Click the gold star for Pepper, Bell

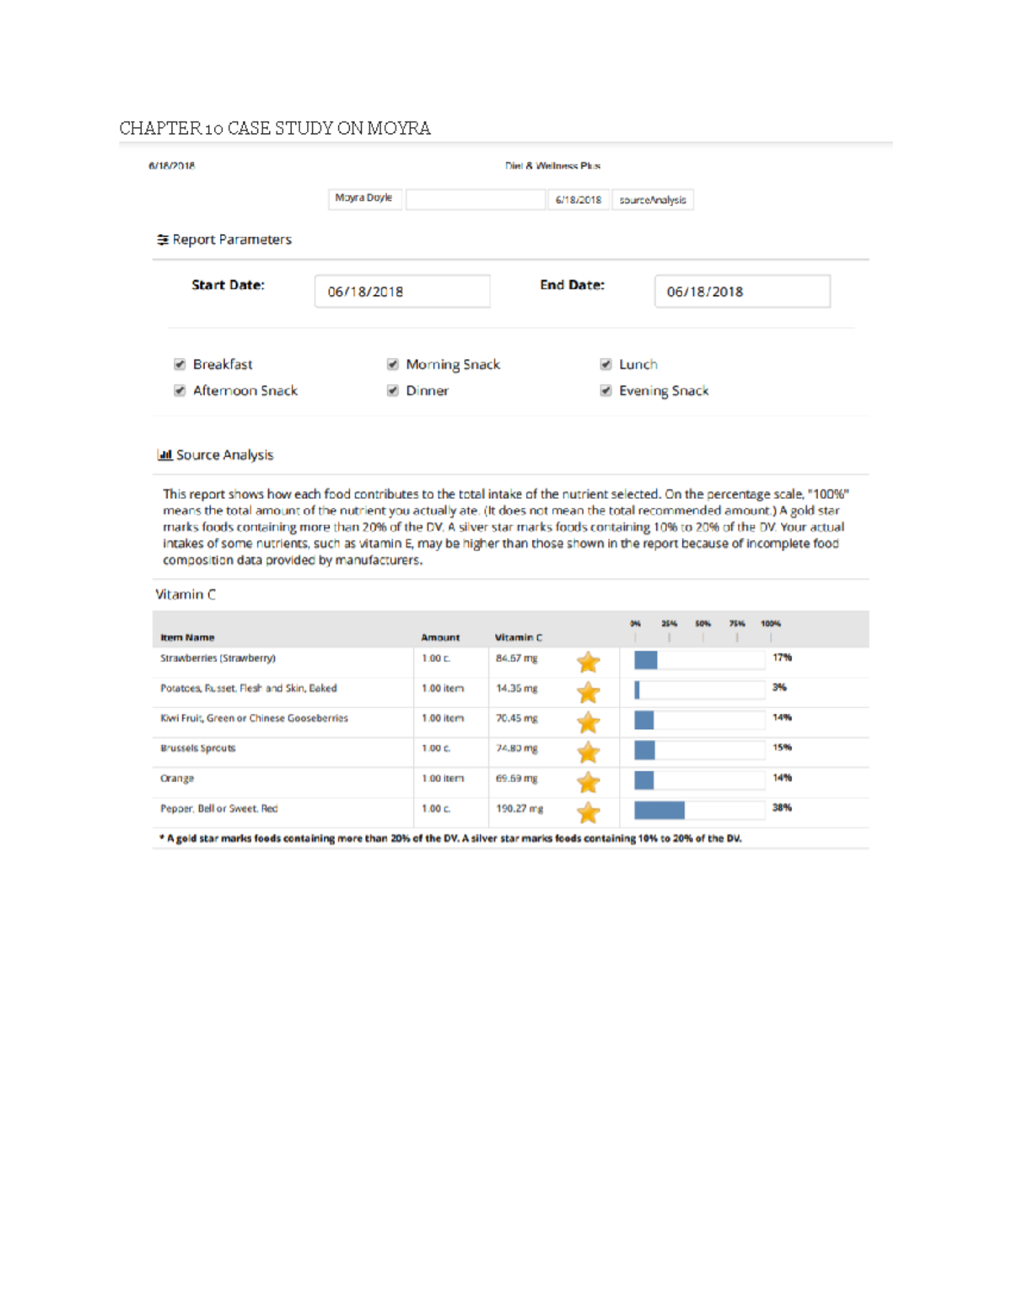(x=589, y=813)
